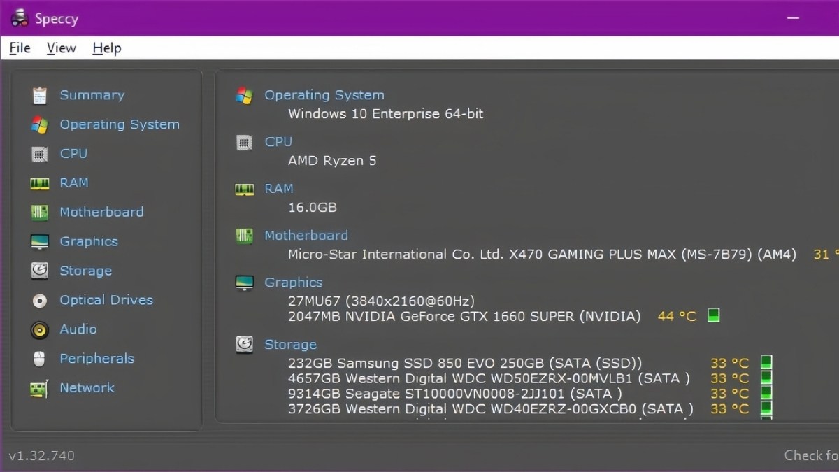Viewport: 839px width, 472px height.
Task: Open Storage section from sidebar
Action: coord(85,271)
